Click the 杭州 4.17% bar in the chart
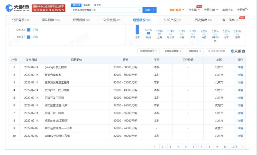Screen dimensions: 257x155 tap(148, 33)
